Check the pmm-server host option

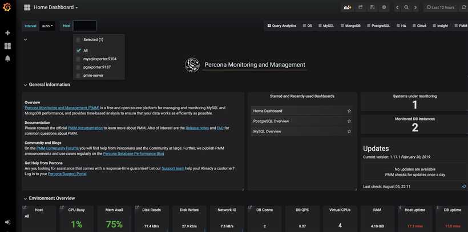pos(78,76)
